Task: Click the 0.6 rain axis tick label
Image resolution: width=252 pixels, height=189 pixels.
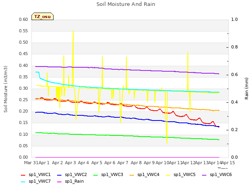Action: click(234, 75)
